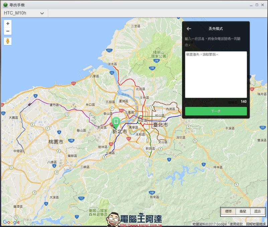The height and width of the screenshot is (227, 268).
Task: Minimize the 尋找手機 window
Action: (251, 5)
